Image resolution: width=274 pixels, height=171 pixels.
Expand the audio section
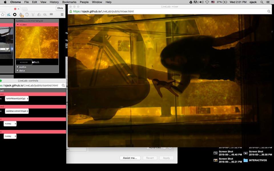click(x=18, y=67)
